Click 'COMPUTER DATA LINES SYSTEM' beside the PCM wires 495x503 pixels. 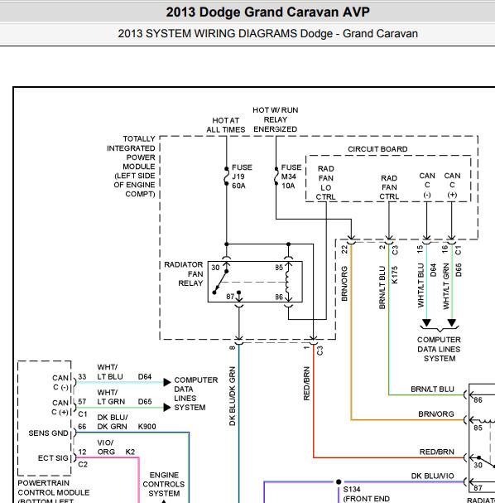(195, 394)
